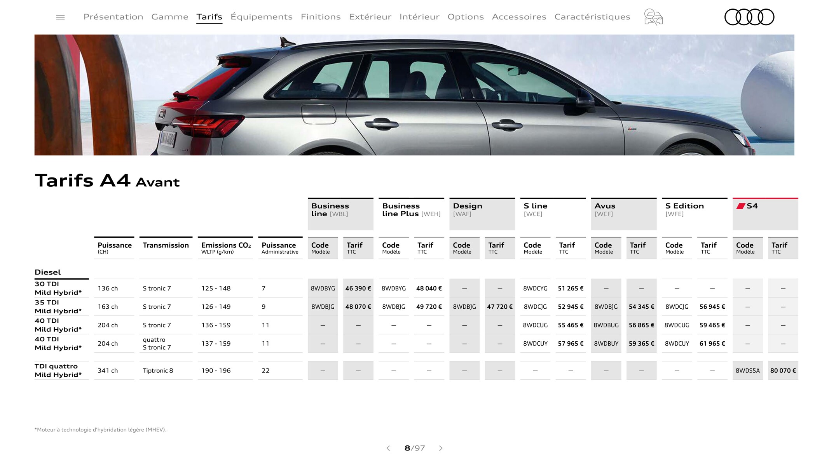Click the quattro S tronic 7 cell
Screen dimensions: 829x466
[x=157, y=343]
